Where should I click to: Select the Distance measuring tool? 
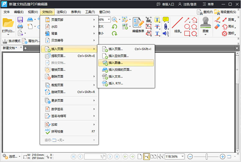(229, 20)
